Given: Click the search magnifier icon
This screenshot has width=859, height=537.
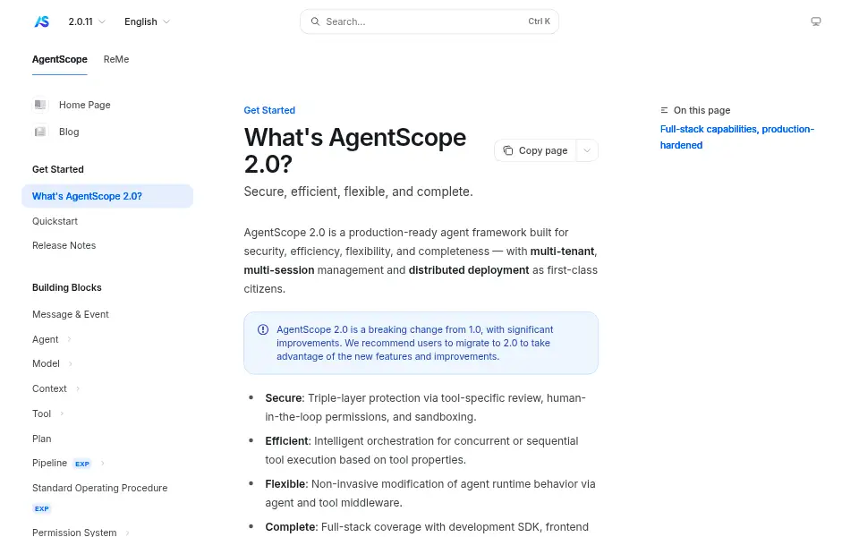Looking at the screenshot, I should click(x=315, y=21).
